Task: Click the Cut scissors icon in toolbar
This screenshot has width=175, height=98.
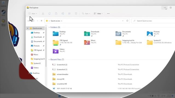Action: (x=43, y=14)
